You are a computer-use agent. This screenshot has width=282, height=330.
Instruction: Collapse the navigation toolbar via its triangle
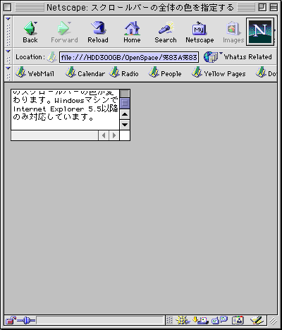tap(8, 19)
